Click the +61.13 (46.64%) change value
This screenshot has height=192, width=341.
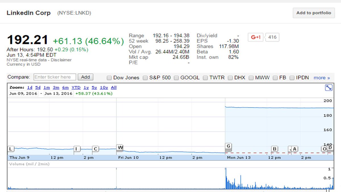coord(88,41)
